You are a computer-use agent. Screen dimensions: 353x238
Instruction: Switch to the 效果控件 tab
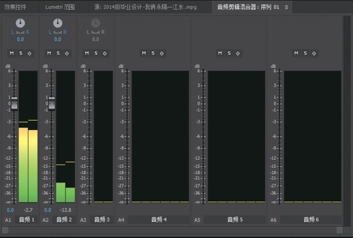point(15,7)
